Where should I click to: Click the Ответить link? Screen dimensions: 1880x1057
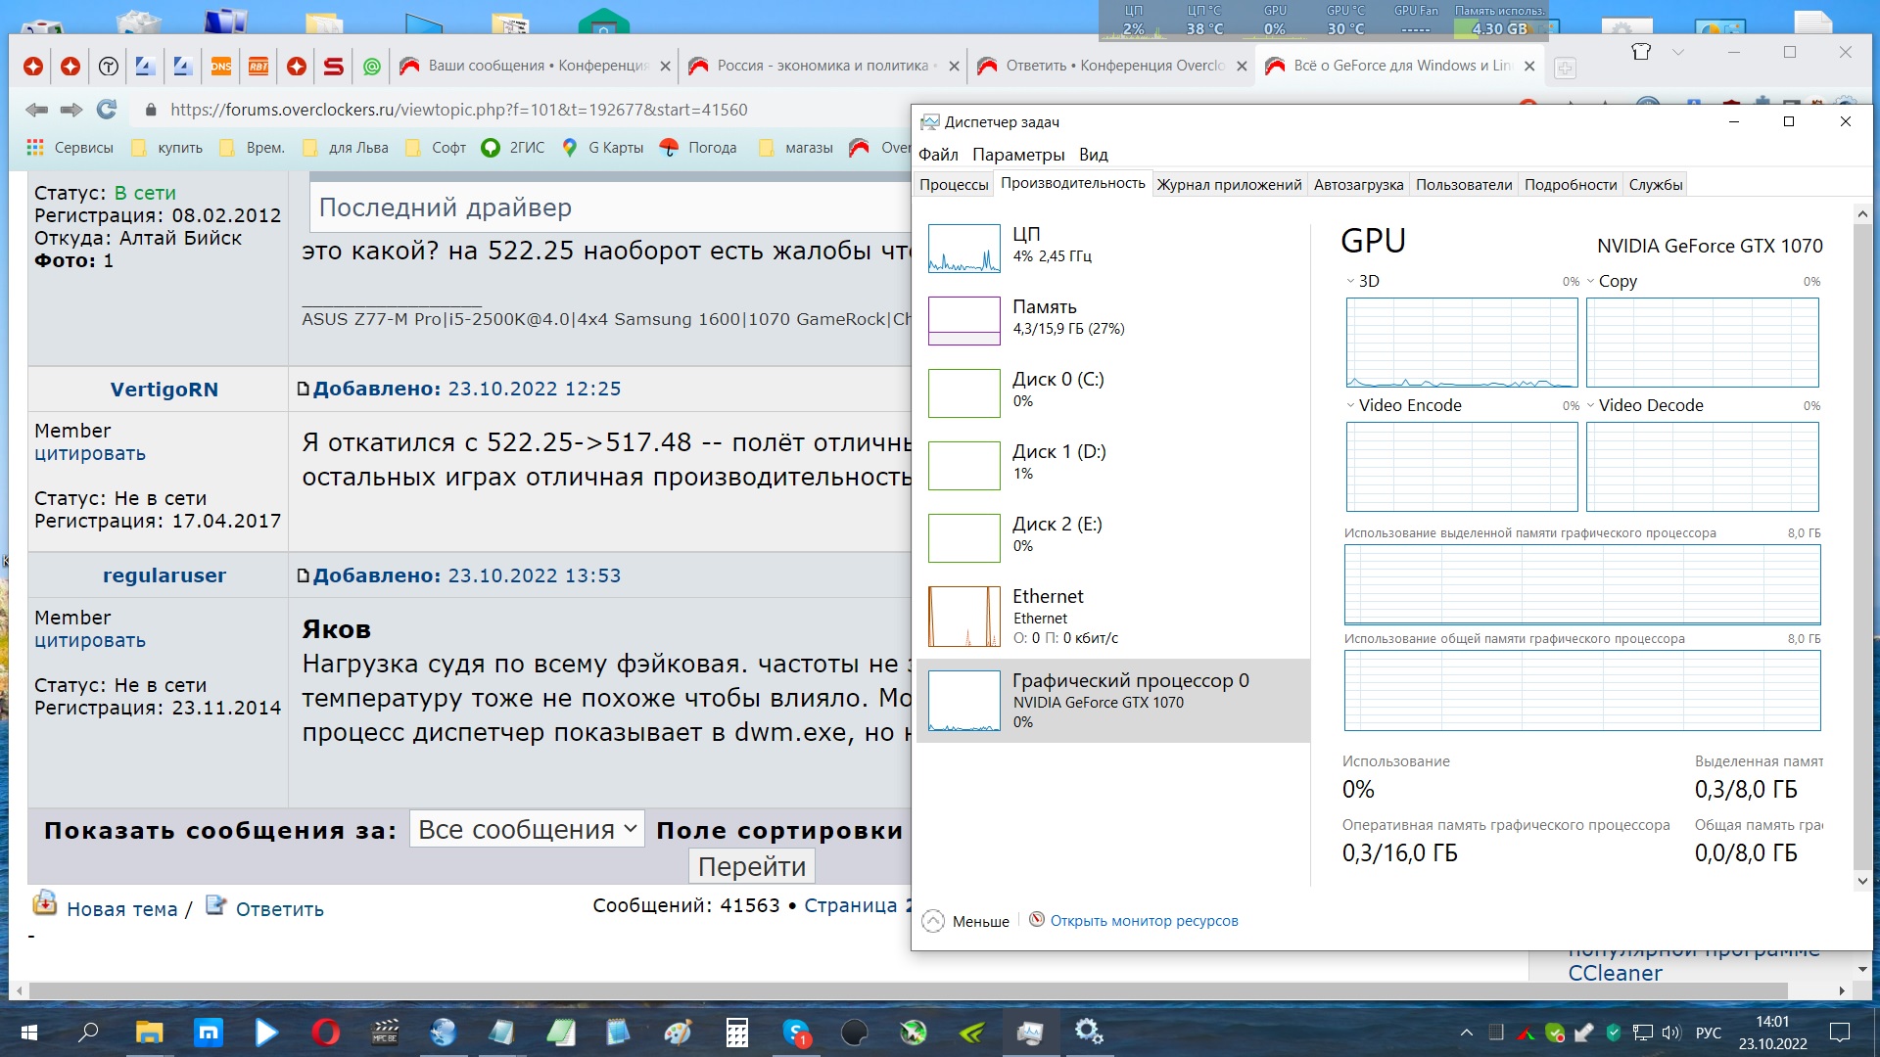[279, 909]
